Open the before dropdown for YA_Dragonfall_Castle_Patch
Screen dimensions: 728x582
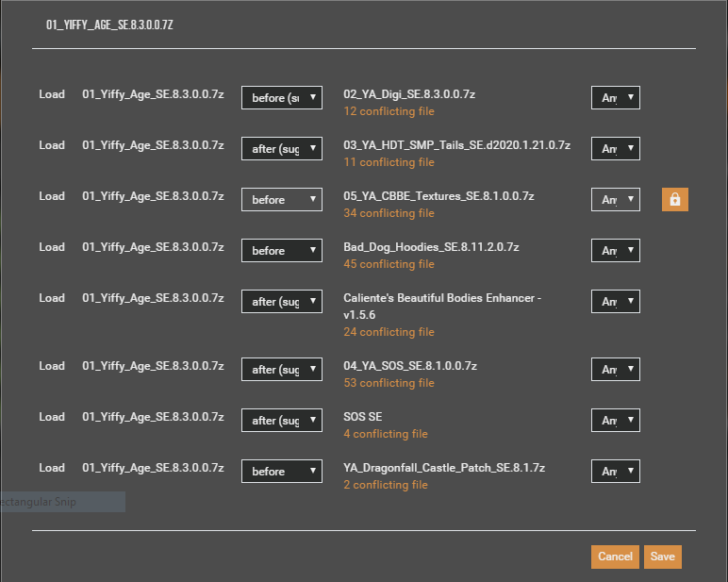[x=281, y=471]
